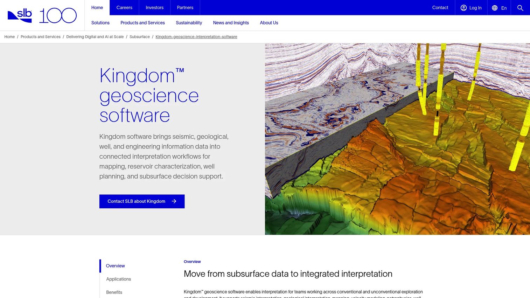The image size is (530, 298).
Task: Open the search magnifier icon
Action: point(520,8)
